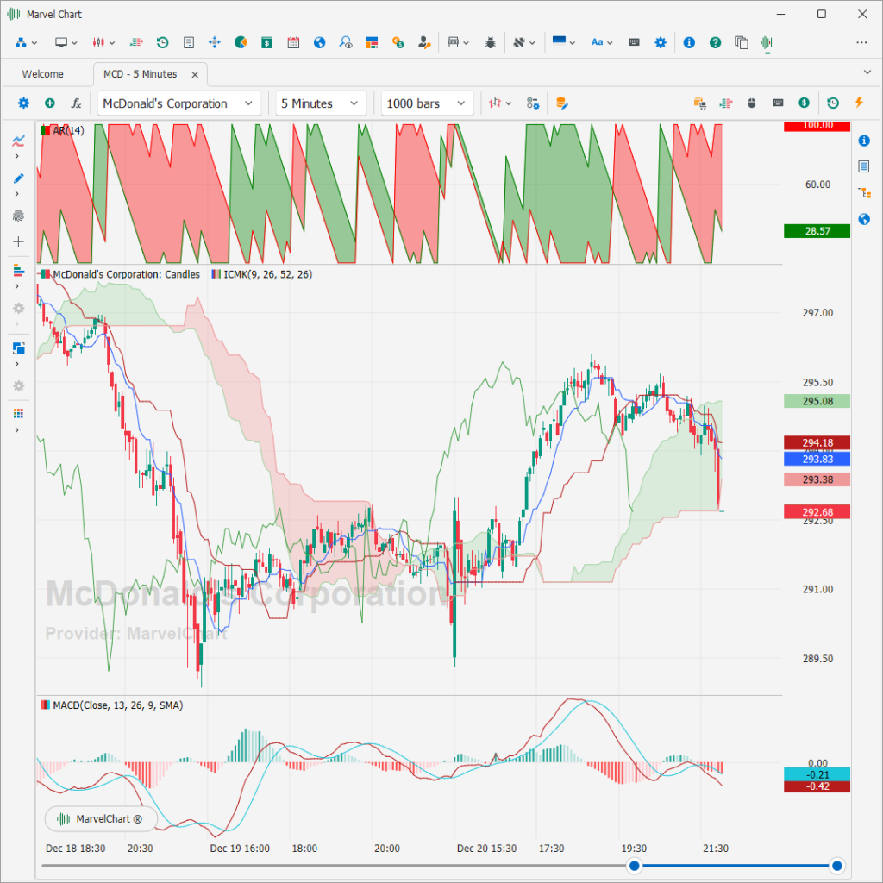Open the 1000 bars dropdown
Screen dimensions: 883x883
tap(427, 103)
